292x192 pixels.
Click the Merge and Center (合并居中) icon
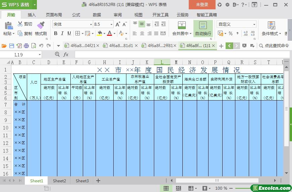coord(182,25)
